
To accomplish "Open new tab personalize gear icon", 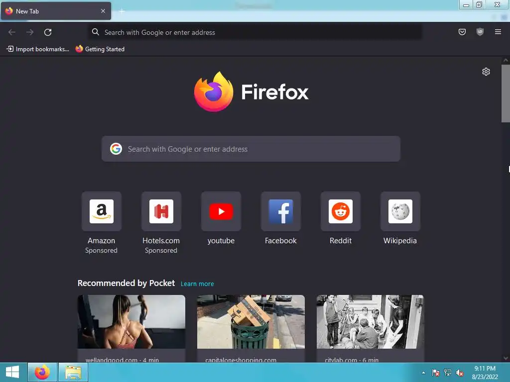I will pyautogui.click(x=486, y=72).
